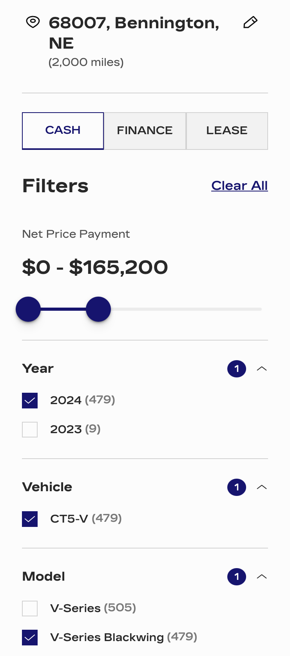Image resolution: width=290 pixels, height=656 pixels.
Task: Collapse the Year filter section
Action: pyautogui.click(x=262, y=369)
